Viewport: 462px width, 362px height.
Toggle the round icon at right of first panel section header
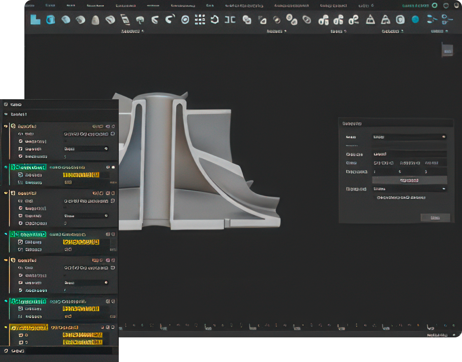(x=113, y=126)
